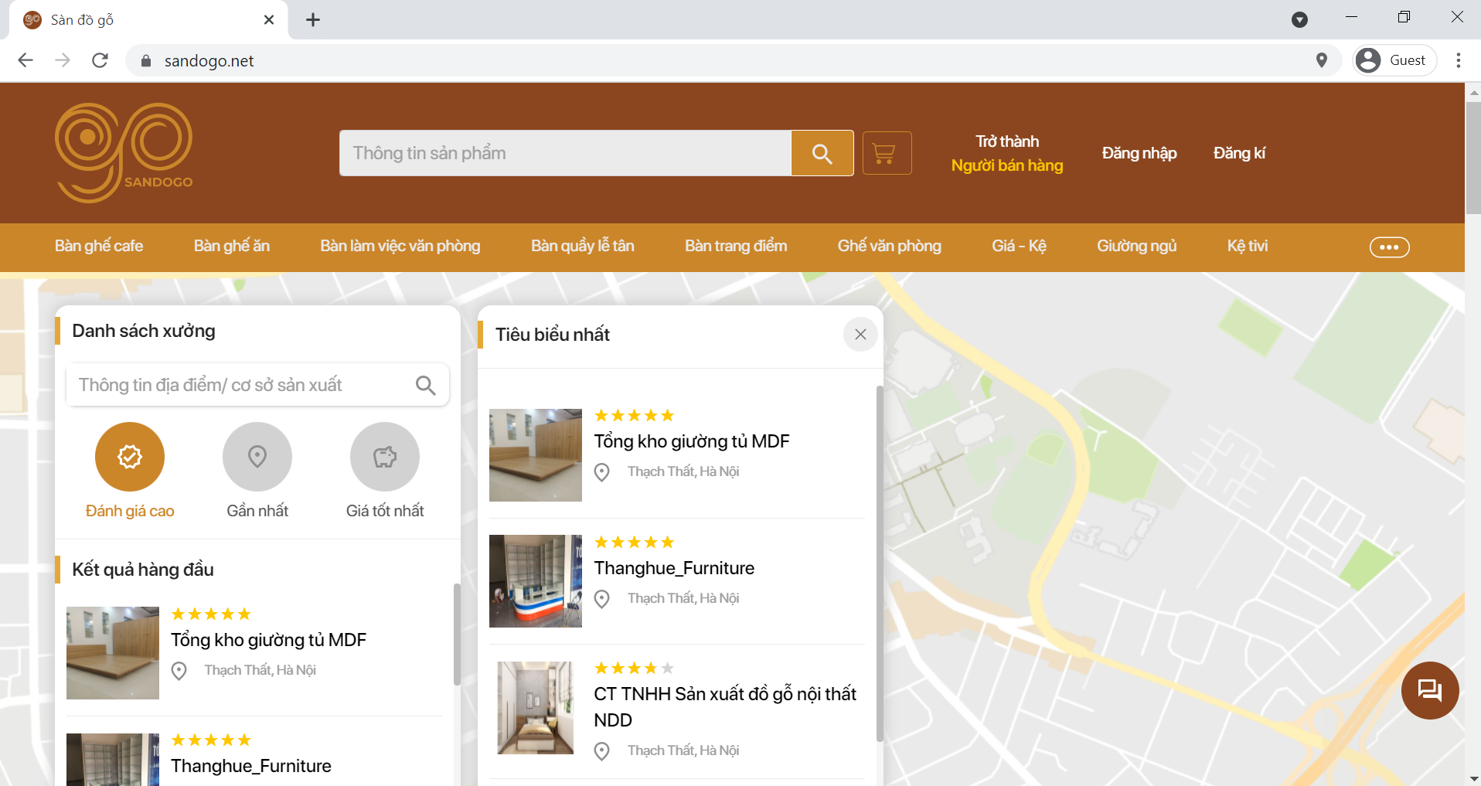Click Trở thành Người bán hàng link
The width and height of the screenshot is (1481, 786).
point(1007,153)
